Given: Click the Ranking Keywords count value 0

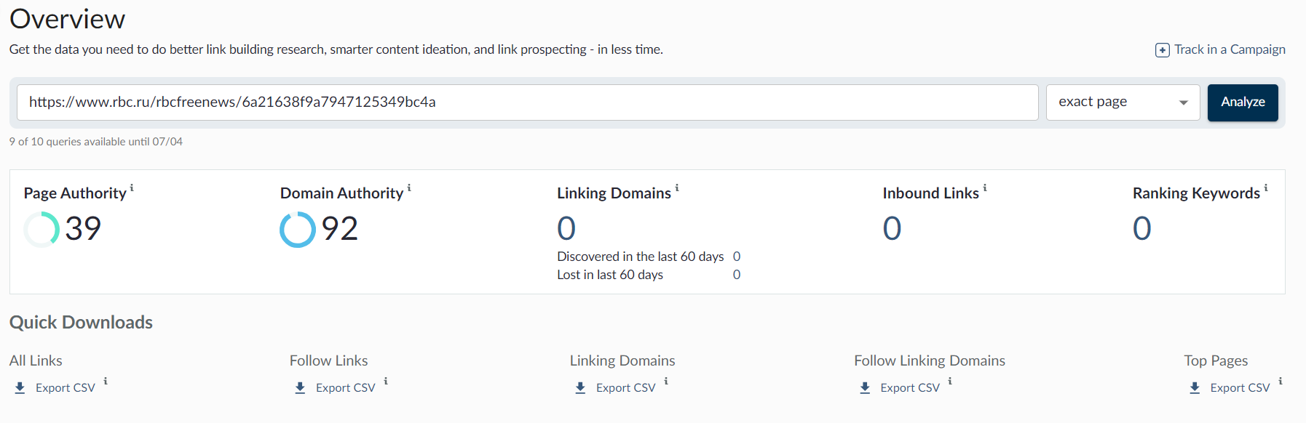Looking at the screenshot, I should pos(1141,229).
